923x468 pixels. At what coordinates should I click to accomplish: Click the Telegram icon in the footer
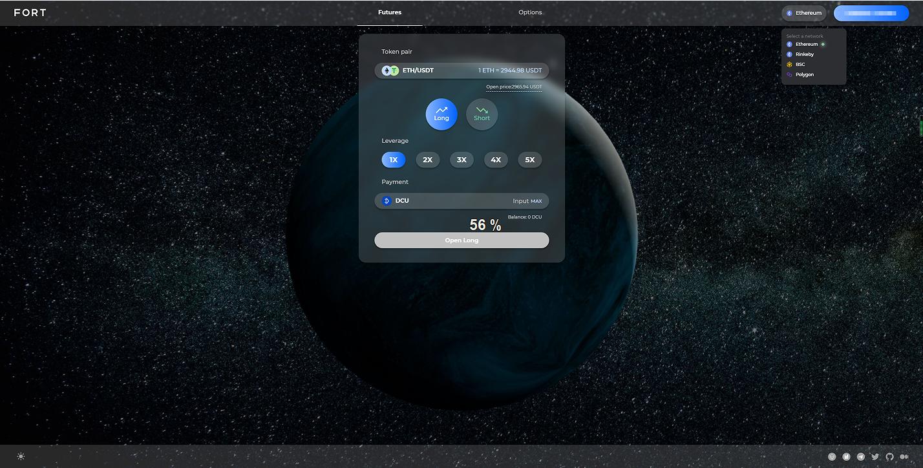tap(860, 457)
